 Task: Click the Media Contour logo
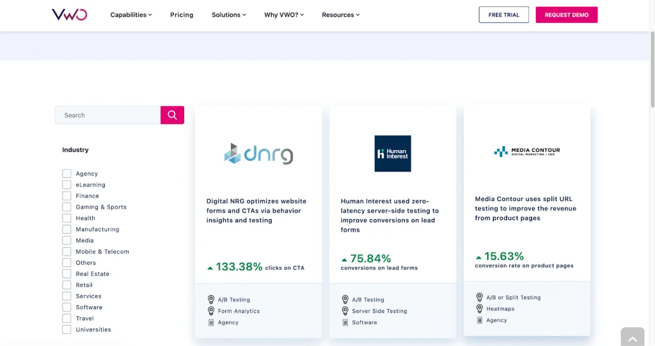(527, 151)
